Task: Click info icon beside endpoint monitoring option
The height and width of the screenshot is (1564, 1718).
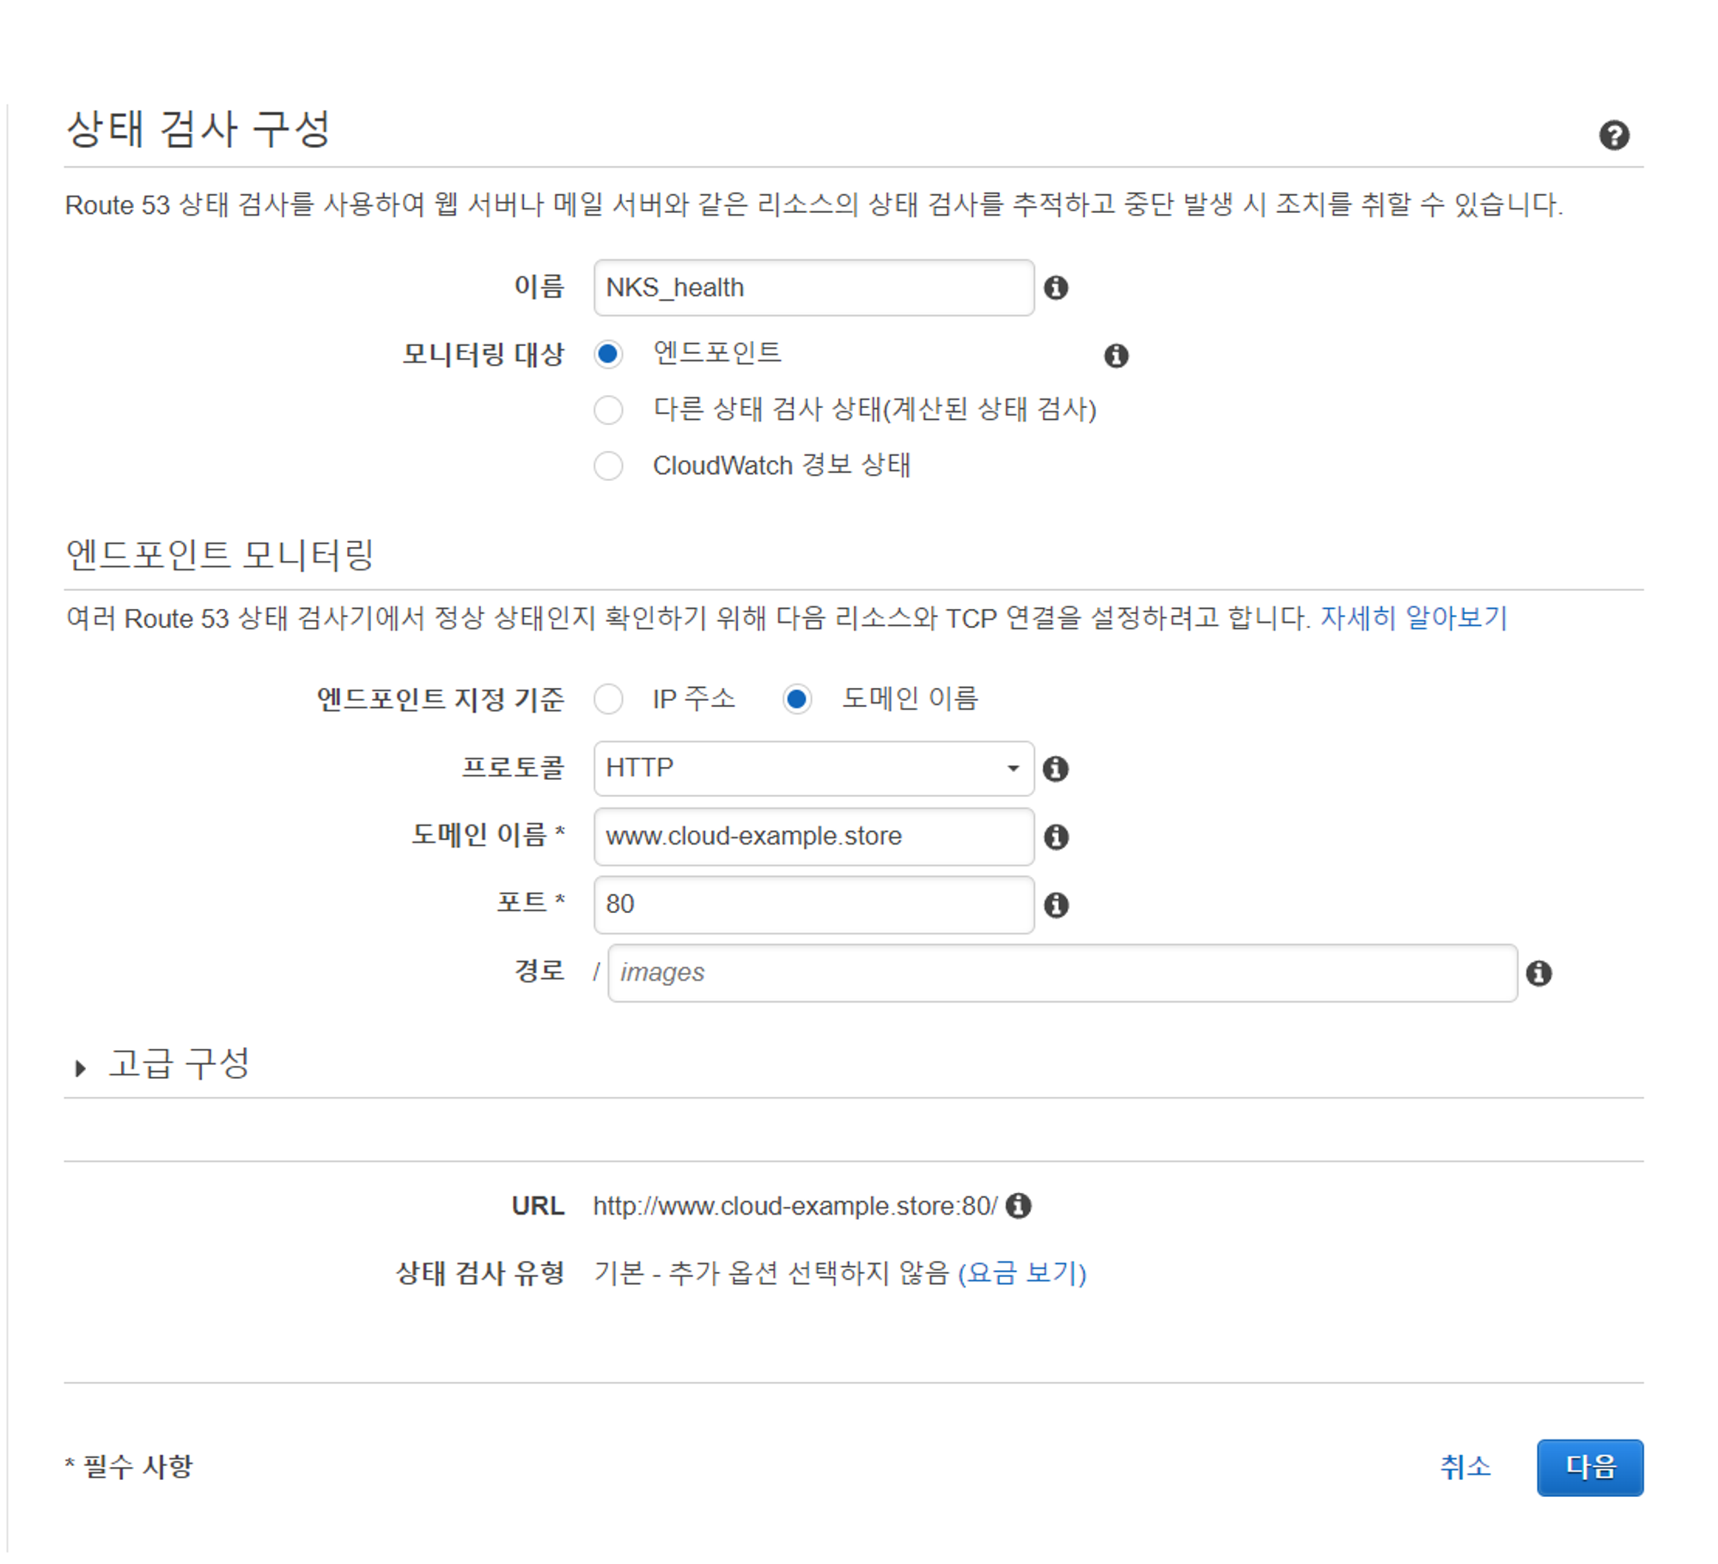Action: (x=1116, y=355)
